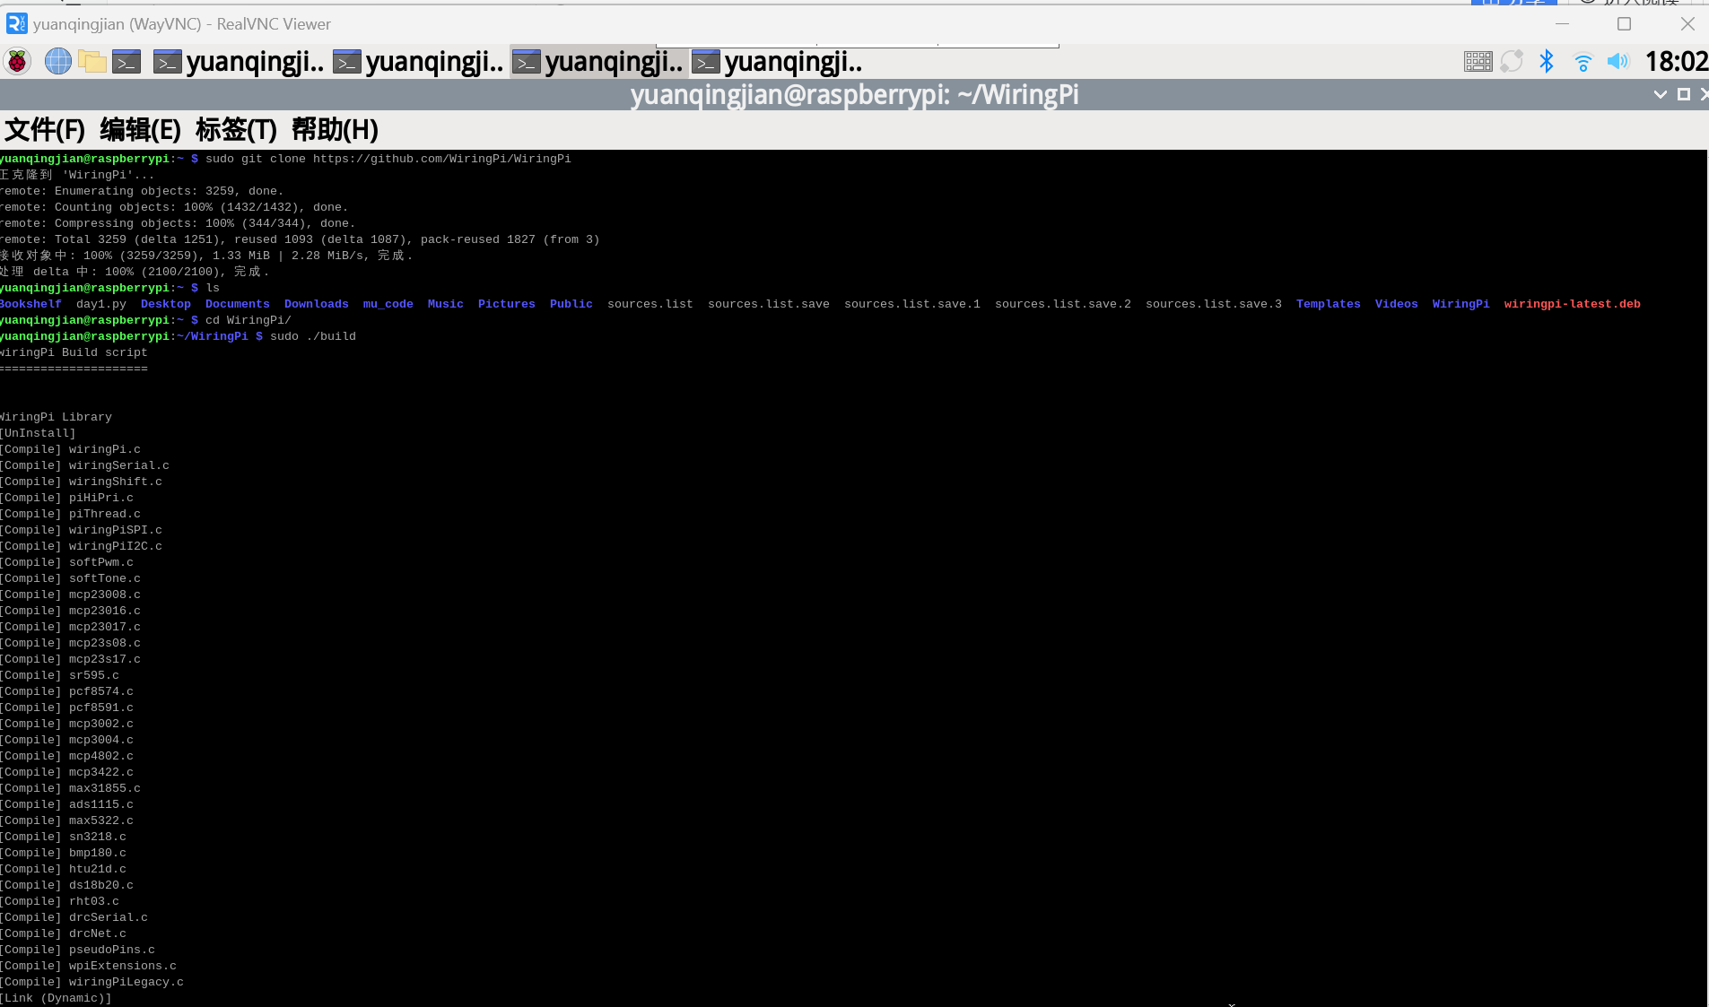Viewport: 1709px width, 1007px height.
Task: Click the Downloads directory name
Action: [317, 304]
